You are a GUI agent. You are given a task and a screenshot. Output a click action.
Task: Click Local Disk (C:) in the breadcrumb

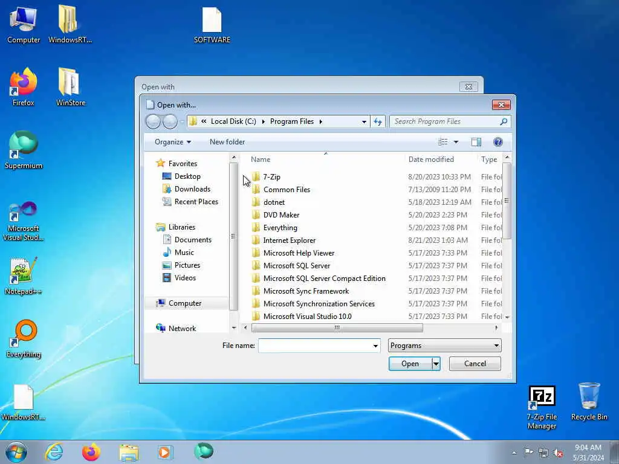233,121
